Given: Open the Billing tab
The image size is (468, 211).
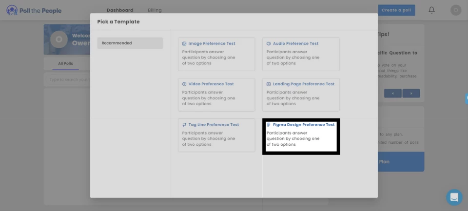Looking at the screenshot, I should (155, 10).
